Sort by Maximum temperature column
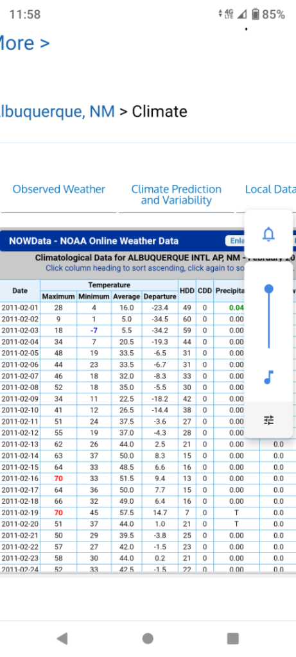Image resolution: width=296 pixels, height=657 pixels. [x=58, y=296]
